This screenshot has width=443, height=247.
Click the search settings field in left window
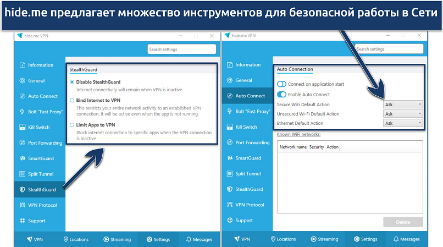tap(182, 49)
